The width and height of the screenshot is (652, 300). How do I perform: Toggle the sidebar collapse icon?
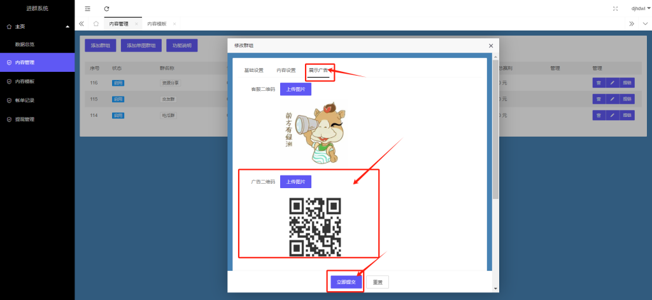point(88,8)
